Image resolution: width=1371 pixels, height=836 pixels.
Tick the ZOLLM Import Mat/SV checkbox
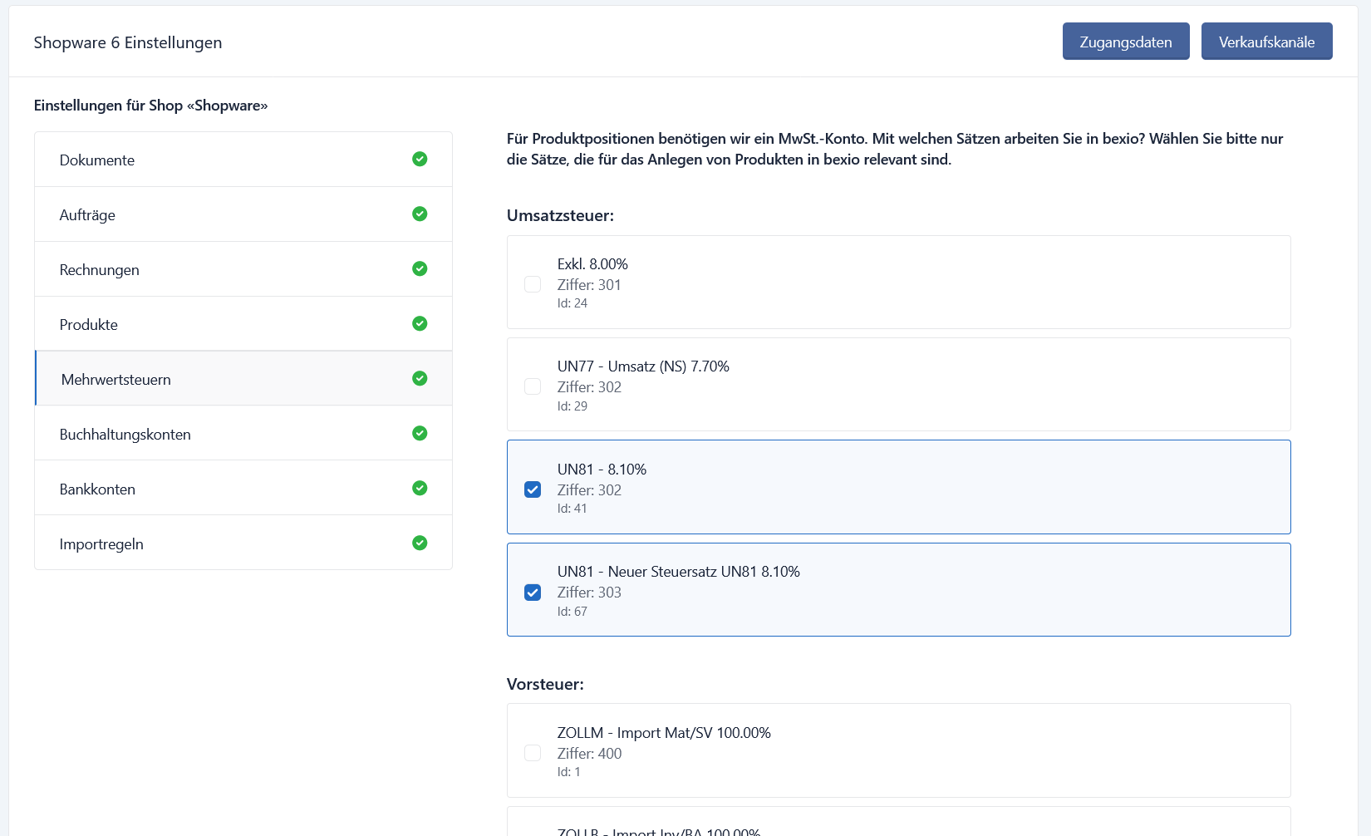(x=533, y=753)
